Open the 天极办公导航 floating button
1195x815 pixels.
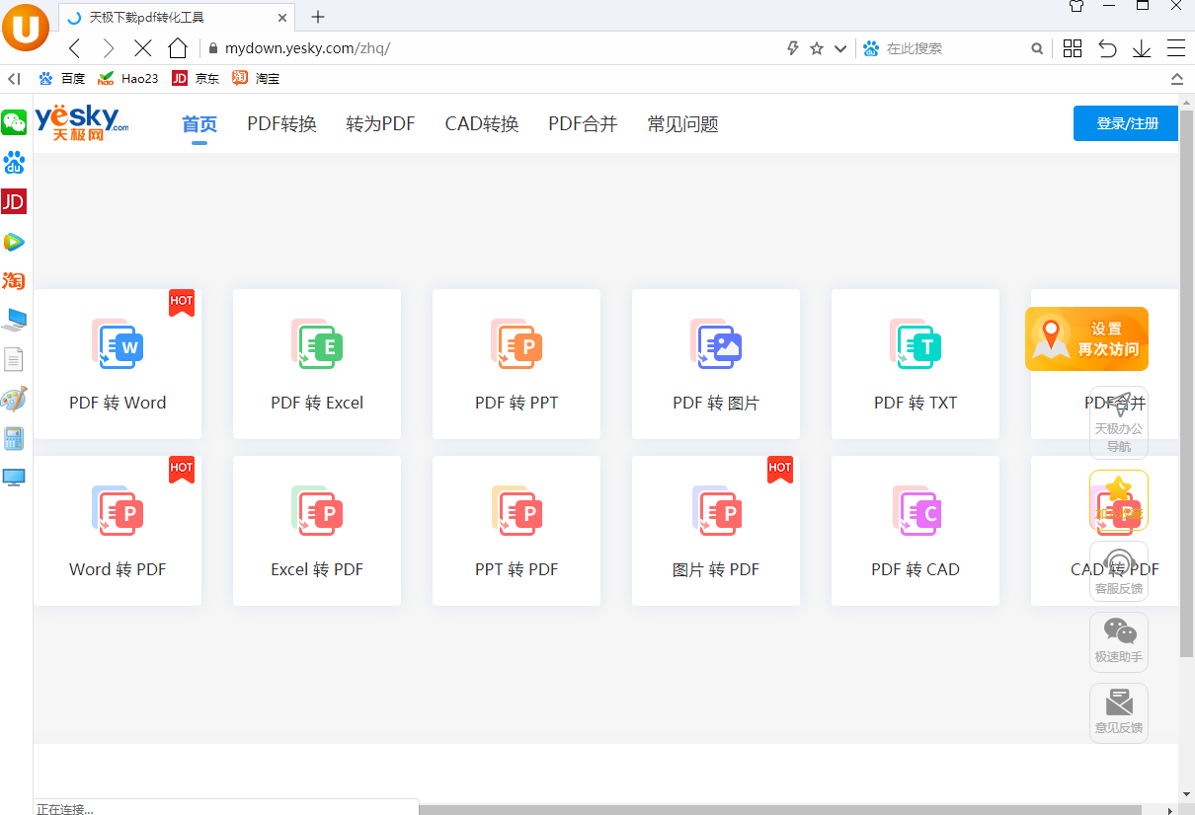pos(1119,422)
